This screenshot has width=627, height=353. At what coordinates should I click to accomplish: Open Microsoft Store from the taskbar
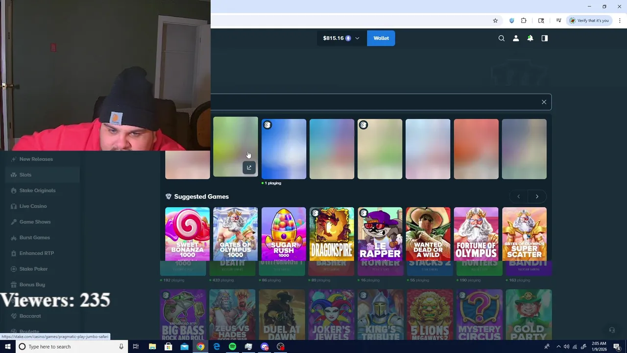coord(169,347)
